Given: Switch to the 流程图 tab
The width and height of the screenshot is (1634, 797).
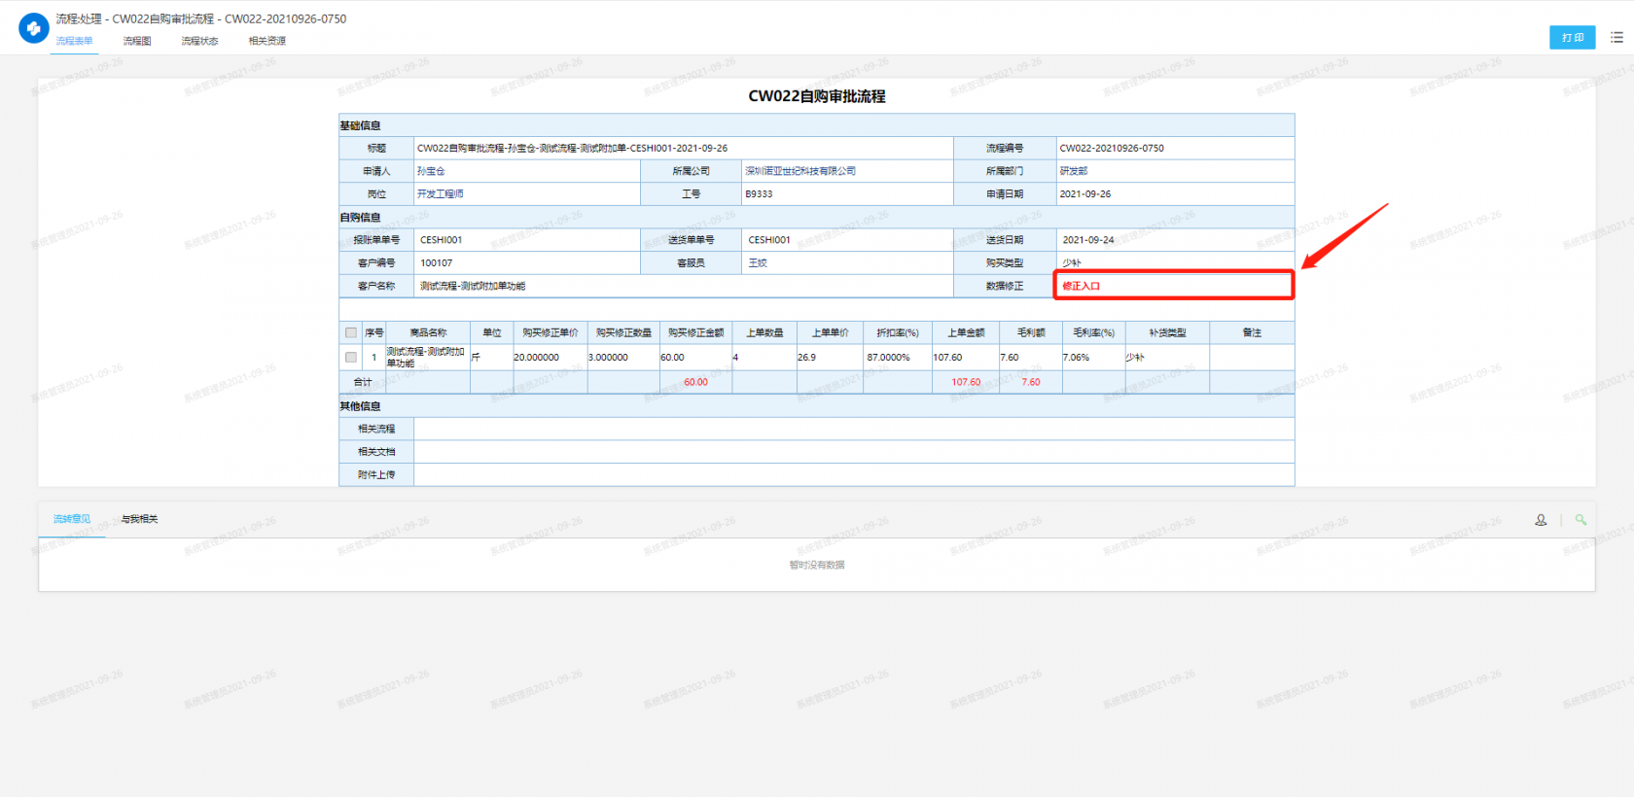Looking at the screenshot, I should coord(137,41).
